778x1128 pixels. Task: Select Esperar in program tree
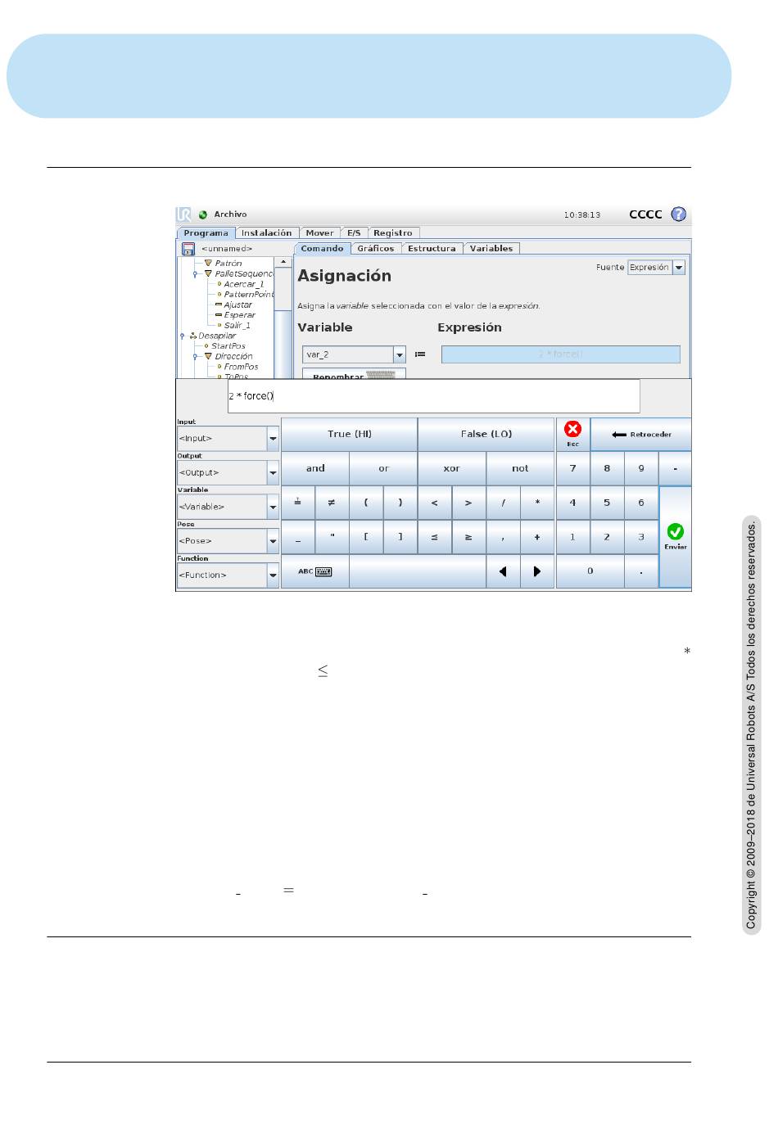(x=240, y=315)
